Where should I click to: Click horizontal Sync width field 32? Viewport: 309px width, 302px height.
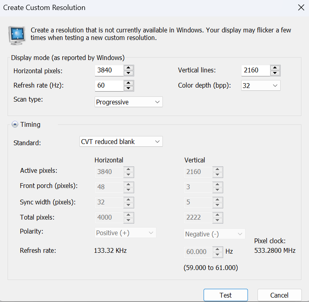[x=109, y=202]
